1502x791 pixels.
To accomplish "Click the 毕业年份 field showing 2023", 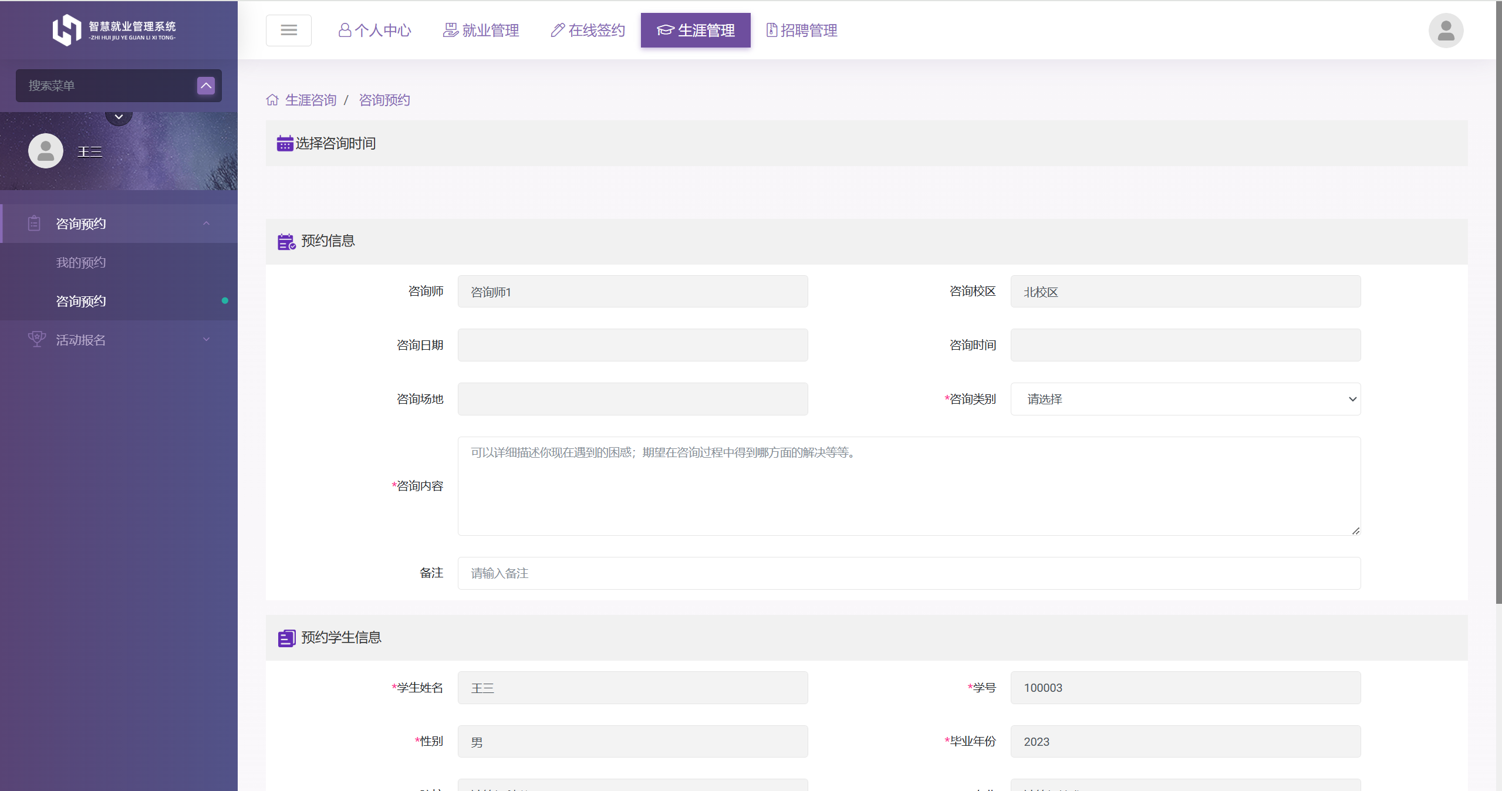I will pyautogui.click(x=1185, y=742).
